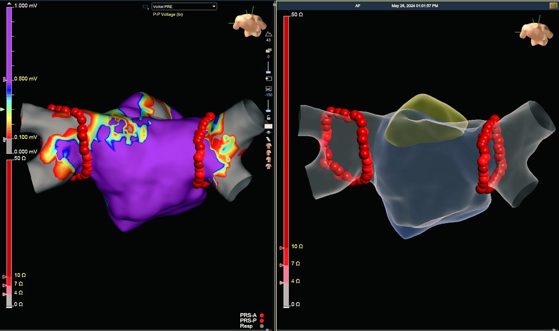The width and height of the screenshot is (559, 331).
Task: Click the gray sphere icon in side toolbar
Action: click(x=269, y=133)
